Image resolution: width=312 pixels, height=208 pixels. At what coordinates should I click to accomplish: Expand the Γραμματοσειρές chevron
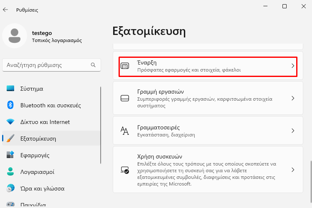293,131
